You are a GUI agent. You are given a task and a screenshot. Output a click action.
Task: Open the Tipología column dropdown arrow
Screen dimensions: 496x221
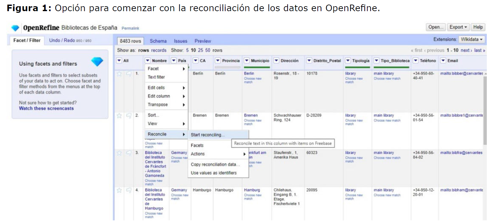(x=348, y=61)
